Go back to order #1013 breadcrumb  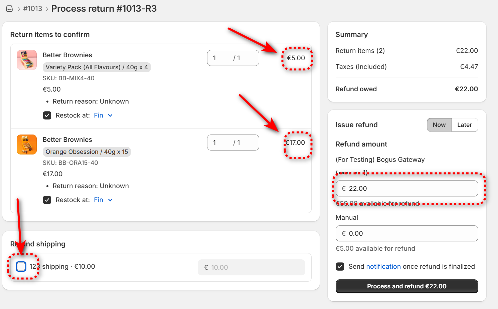click(33, 9)
